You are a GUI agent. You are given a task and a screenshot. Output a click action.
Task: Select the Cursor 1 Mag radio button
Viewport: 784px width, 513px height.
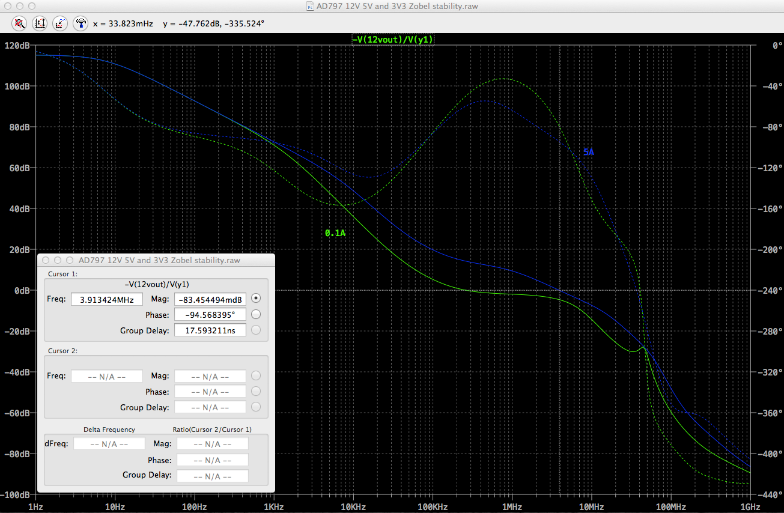pos(257,298)
